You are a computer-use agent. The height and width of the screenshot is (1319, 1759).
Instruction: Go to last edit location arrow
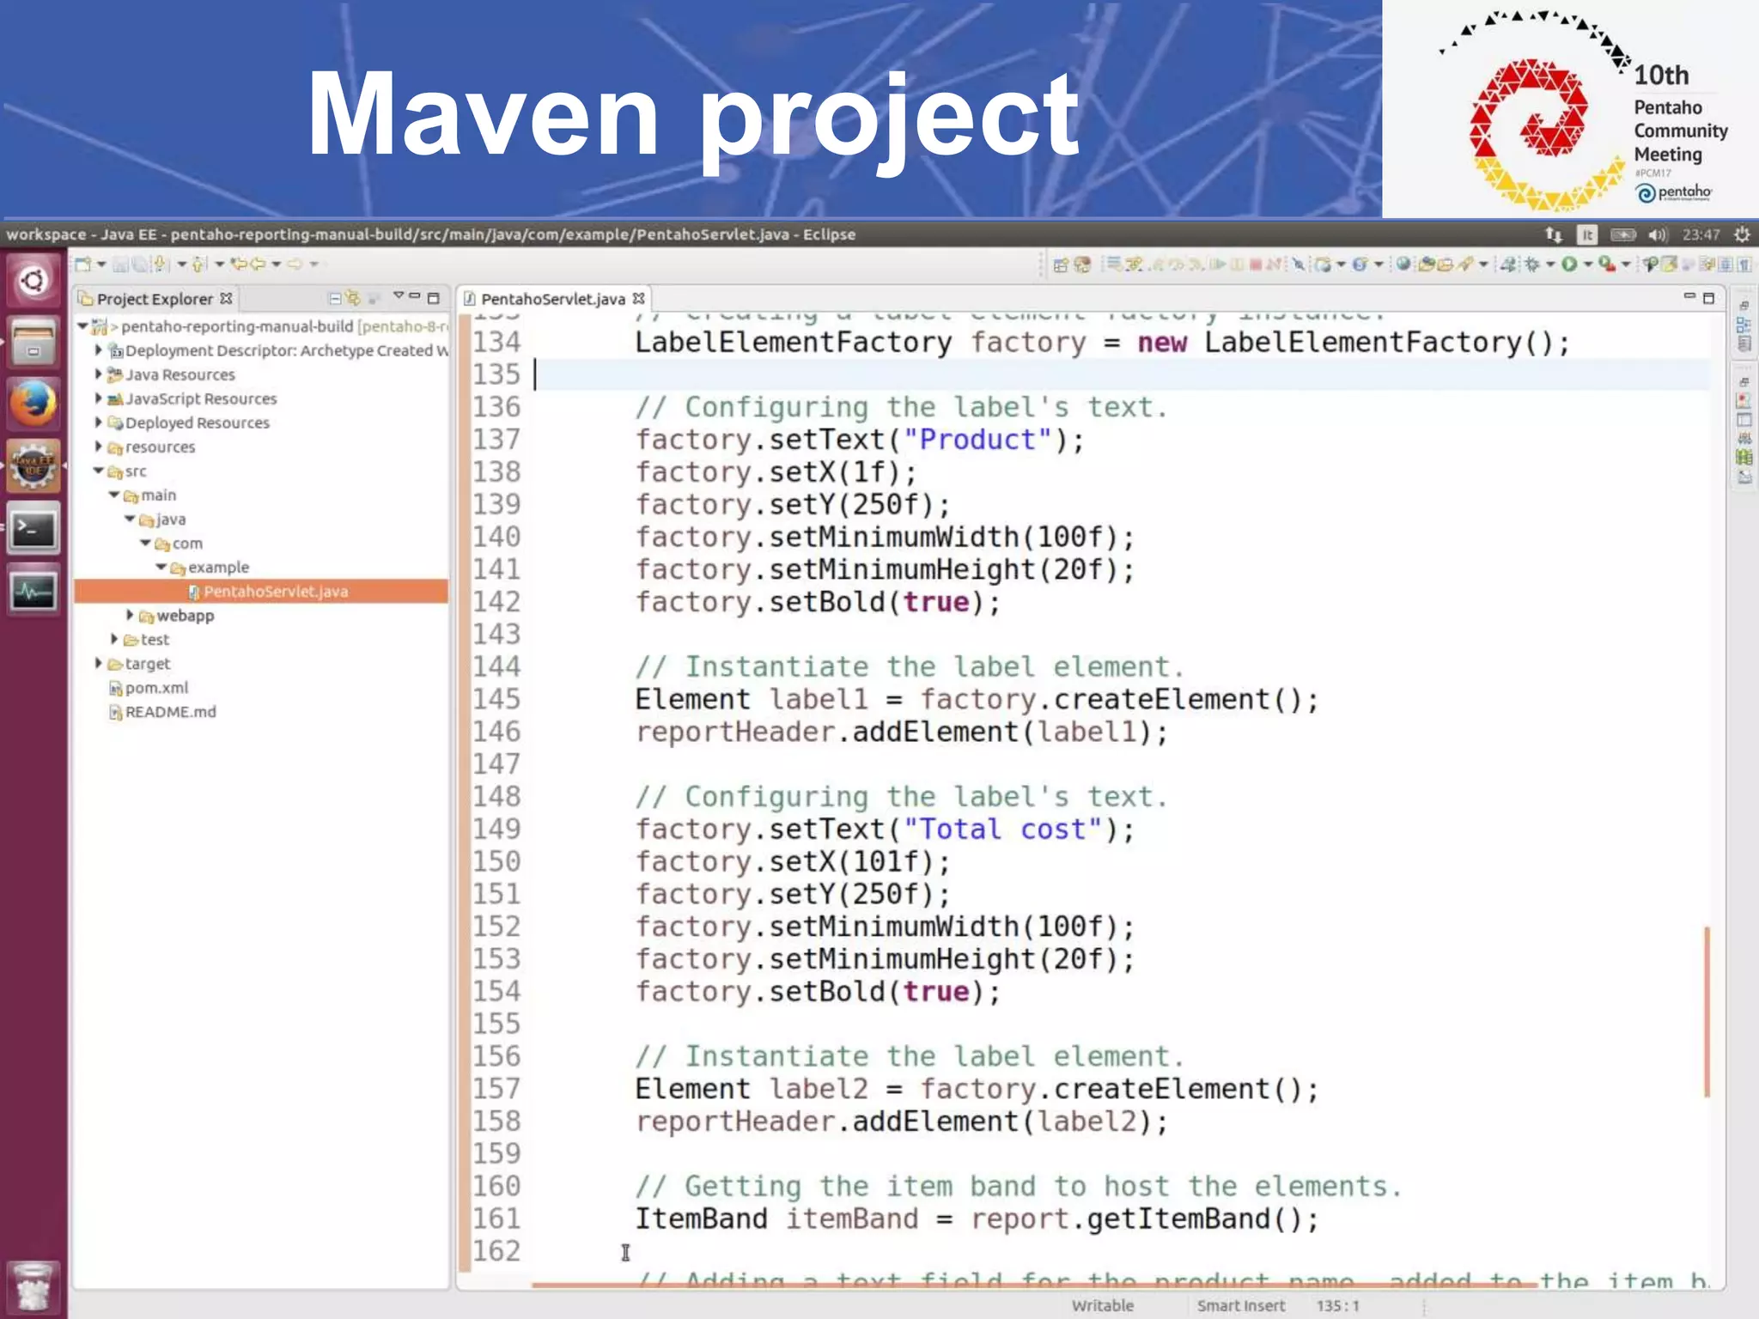pos(239,264)
